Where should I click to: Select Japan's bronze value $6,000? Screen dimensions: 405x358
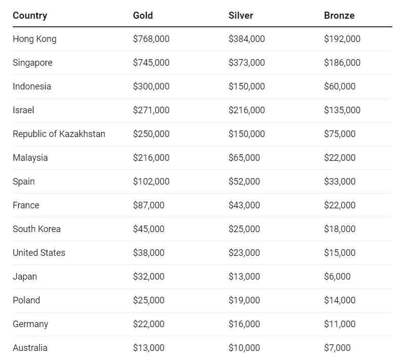tap(337, 277)
